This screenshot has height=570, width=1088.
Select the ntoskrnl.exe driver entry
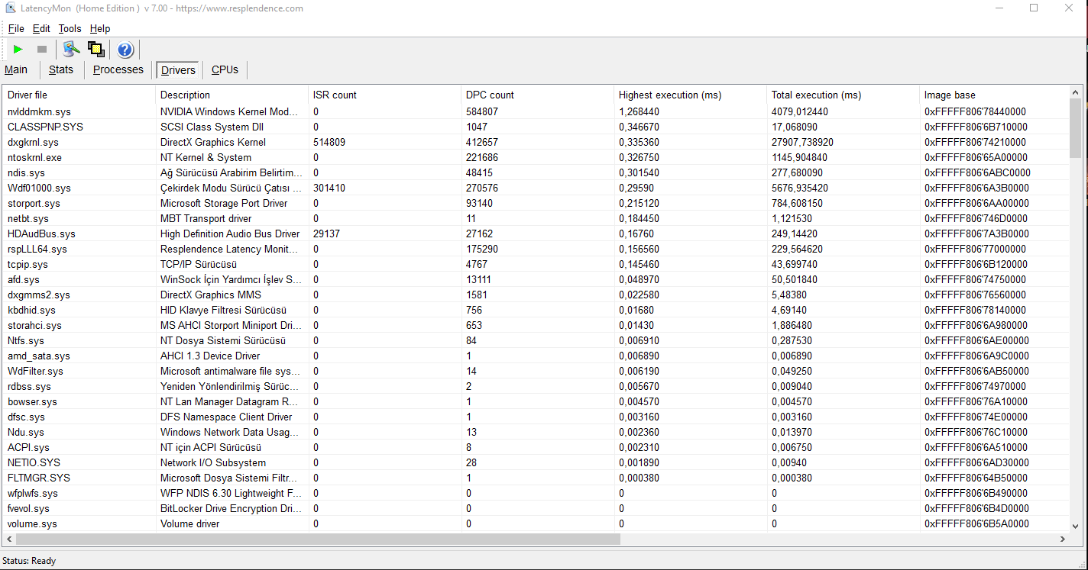536,157
